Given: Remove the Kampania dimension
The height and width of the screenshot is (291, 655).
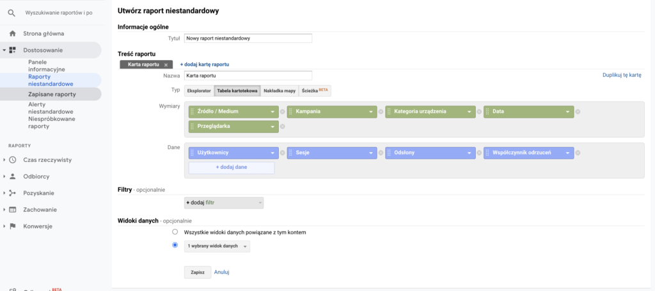Looking at the screenshot, I should [x=381, y=112].
